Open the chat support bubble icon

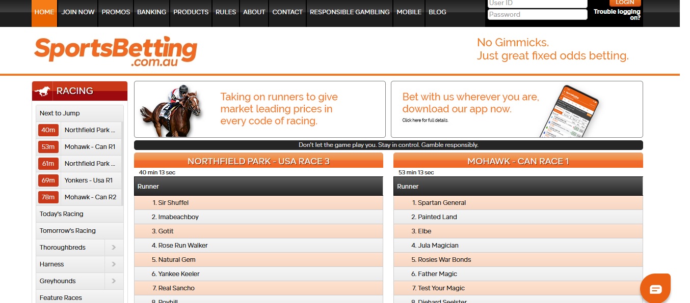[655, 289]
